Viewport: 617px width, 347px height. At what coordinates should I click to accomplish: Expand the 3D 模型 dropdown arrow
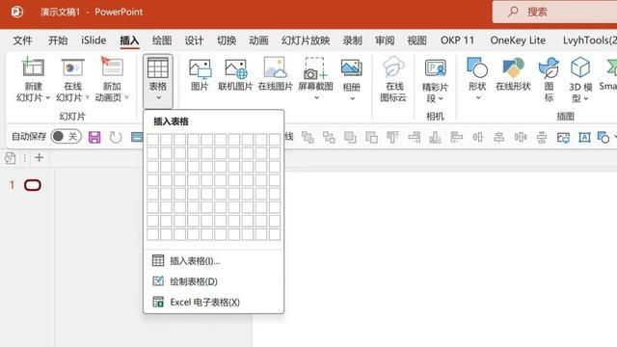pos(586,98)
